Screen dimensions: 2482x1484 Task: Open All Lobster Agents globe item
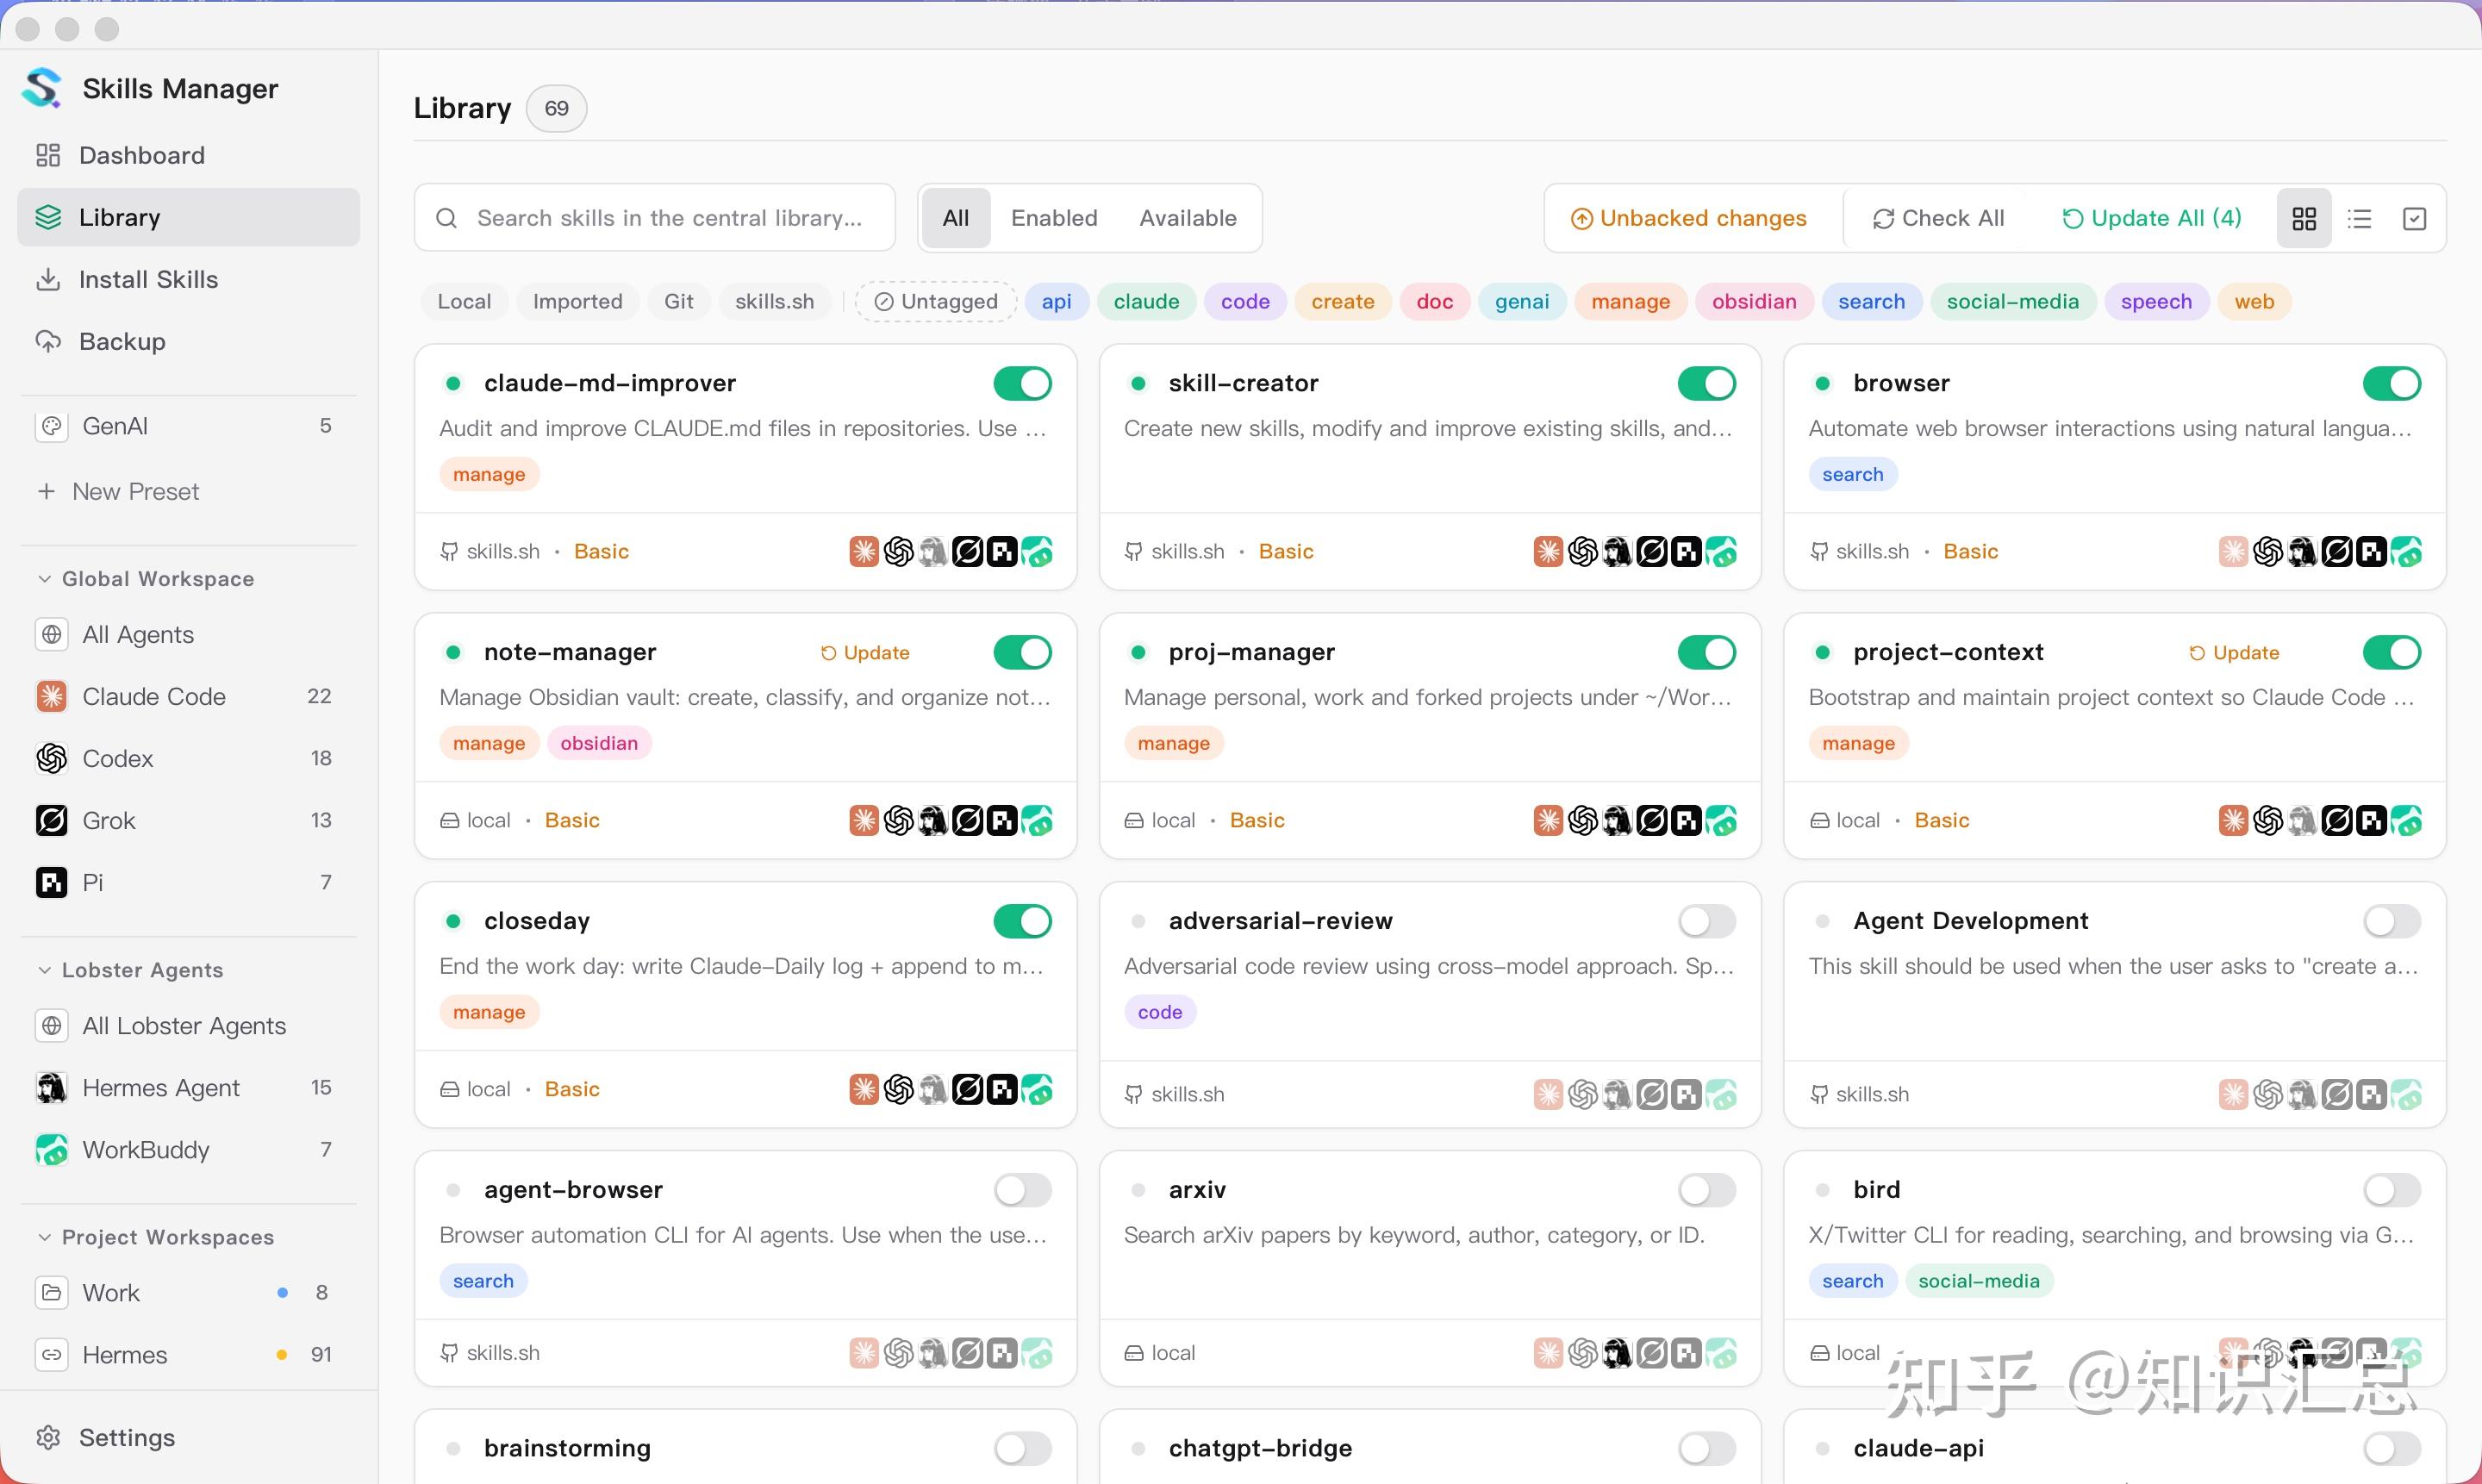click(x=188, y=1025)
